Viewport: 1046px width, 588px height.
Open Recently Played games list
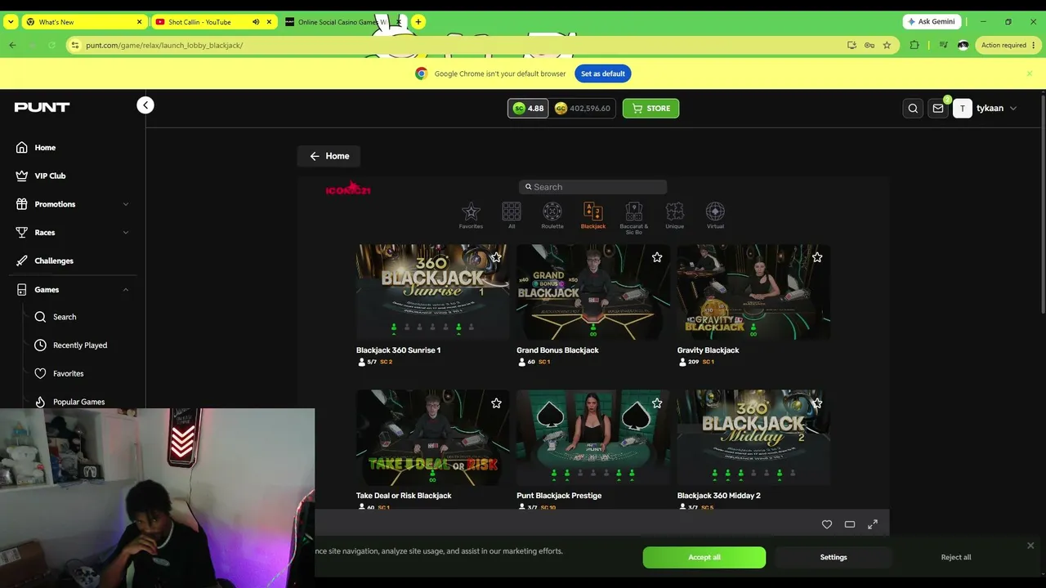[x=80, y=345]
